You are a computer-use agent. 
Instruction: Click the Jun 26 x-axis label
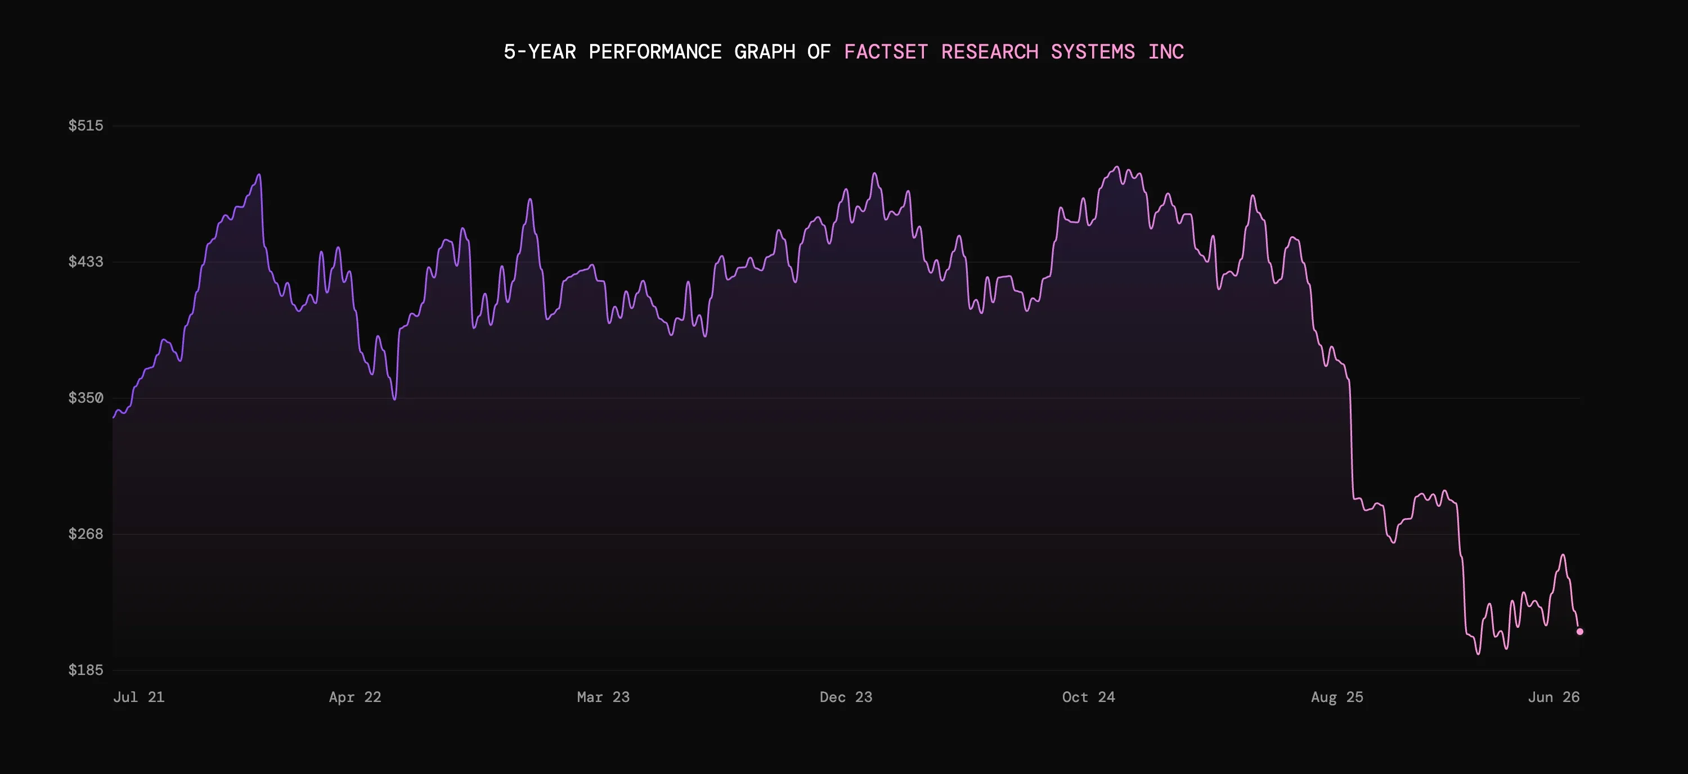(x=1554, y=697)
